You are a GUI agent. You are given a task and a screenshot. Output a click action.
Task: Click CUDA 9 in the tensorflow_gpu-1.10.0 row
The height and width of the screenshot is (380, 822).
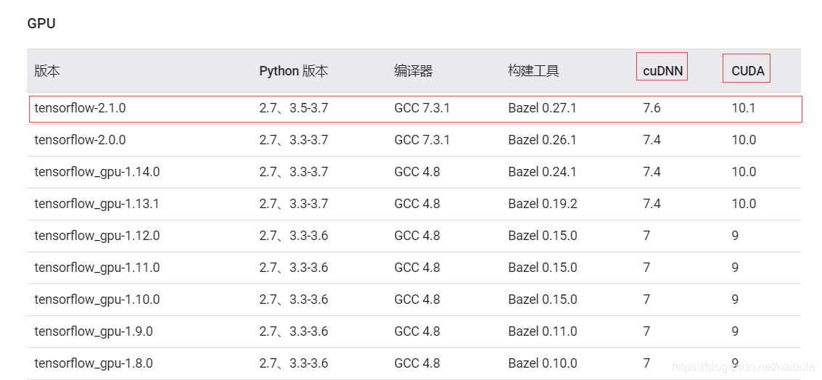coord(736,300)
